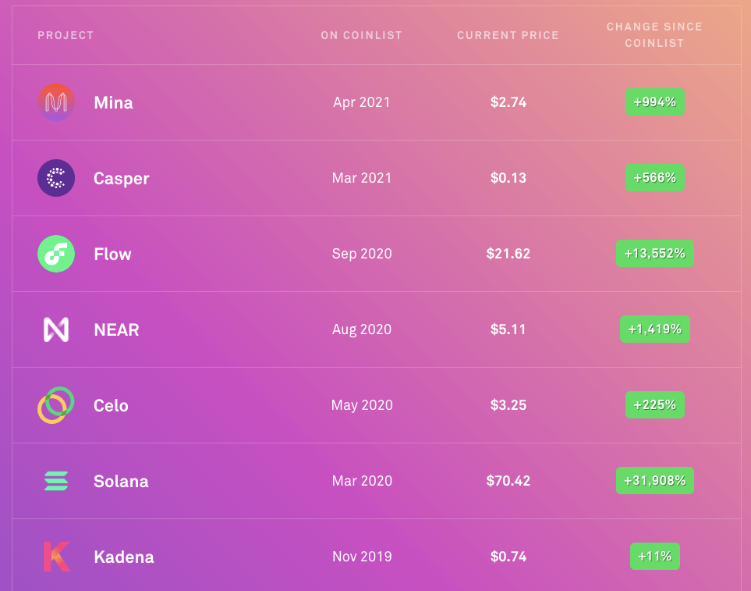Click the Casper project name
Screen dimensions: 751x591
point(121,178)
